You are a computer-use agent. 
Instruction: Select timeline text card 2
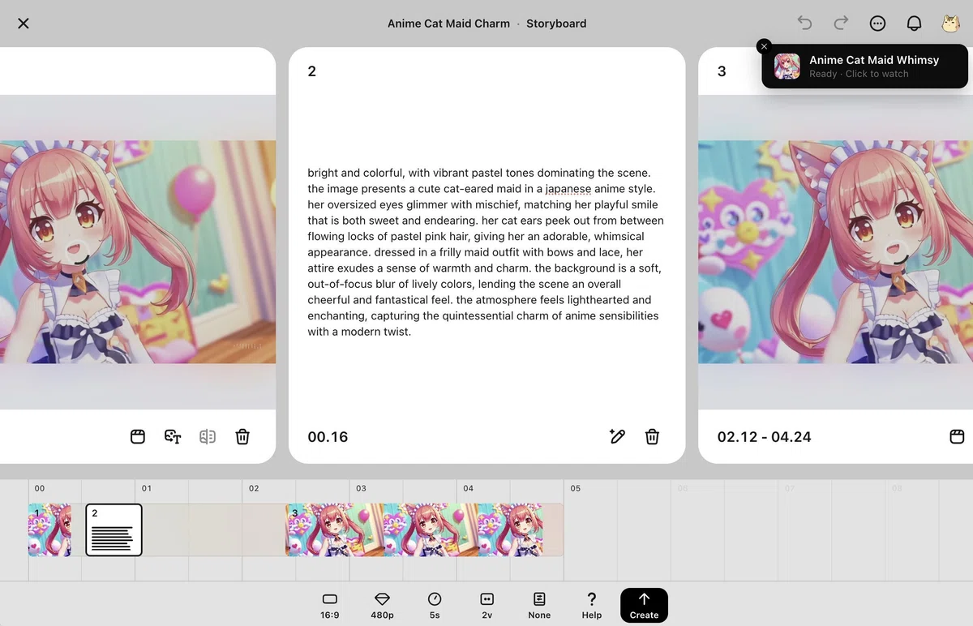click(114, 530)
